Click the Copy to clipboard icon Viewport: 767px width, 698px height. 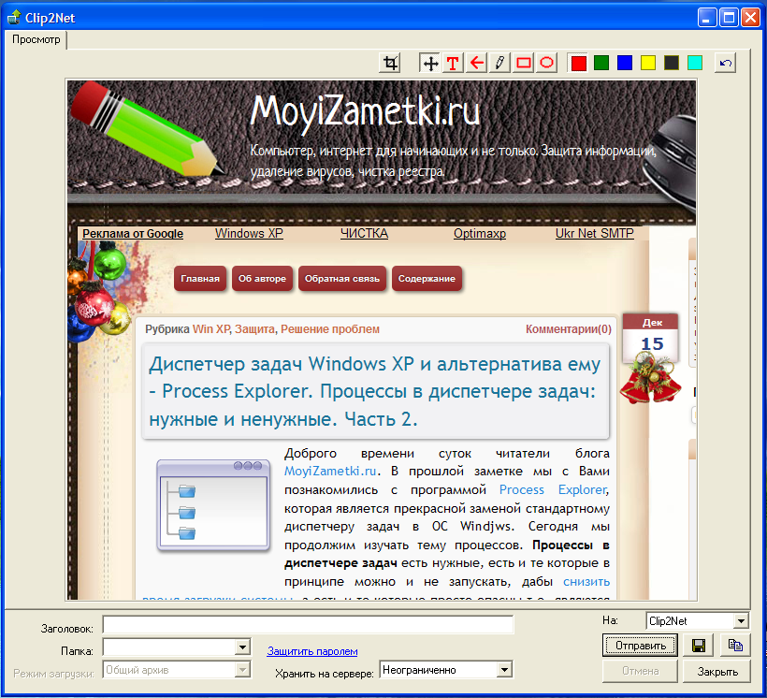(735, 646)
